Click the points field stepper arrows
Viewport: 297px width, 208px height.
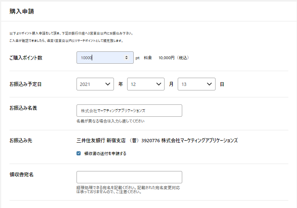126,58
